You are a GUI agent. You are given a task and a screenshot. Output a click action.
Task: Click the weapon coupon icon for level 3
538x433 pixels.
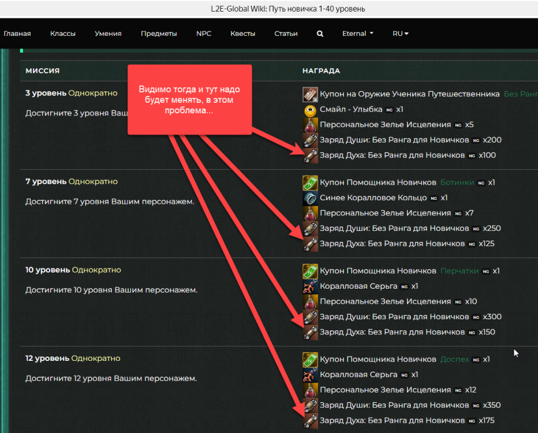click(x=310, y=94)
